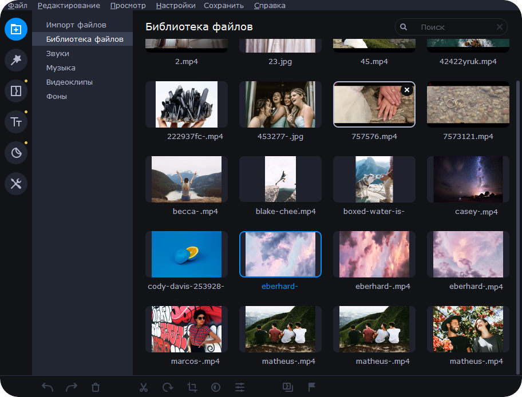Select the 7573121.mp4 rings thumbnail
Viewport: 522px width, 397px height.
point(468,105)
